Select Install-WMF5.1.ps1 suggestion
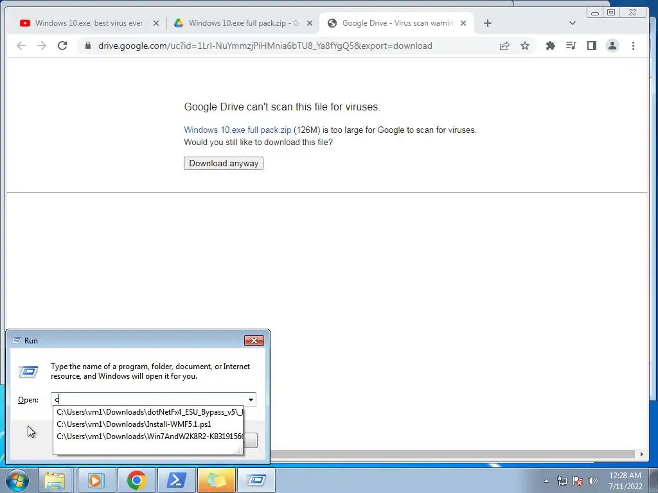 [148, 424]
